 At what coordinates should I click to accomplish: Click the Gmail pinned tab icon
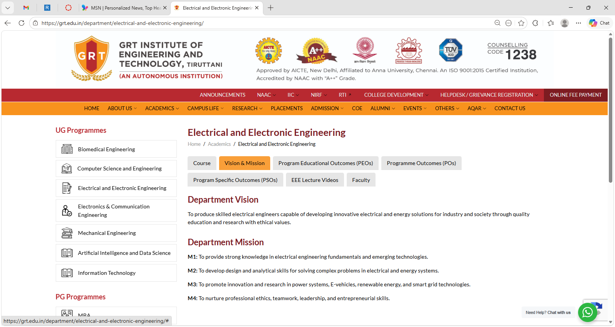click(x=26, y=8)
